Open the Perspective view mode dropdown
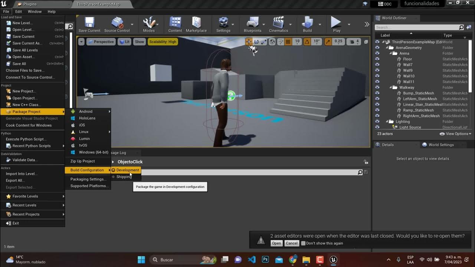 [101, 42]
